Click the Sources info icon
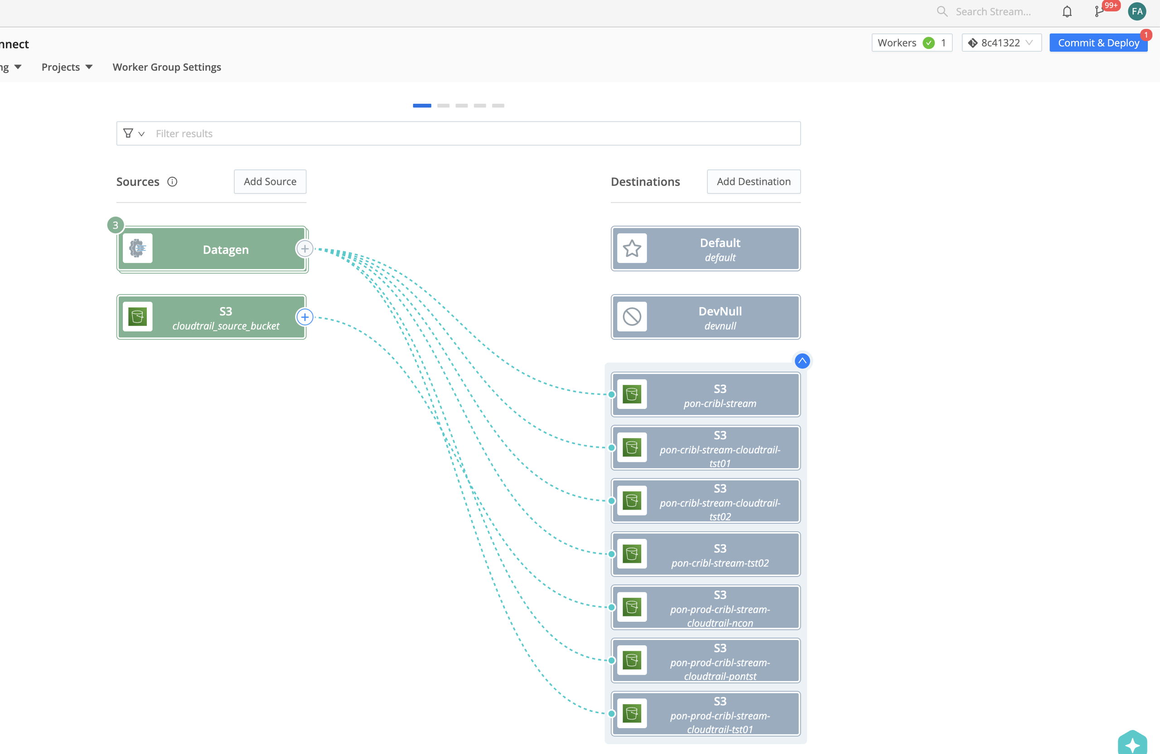The width and height of the screenshot is (1160, 754). tap(172, 182)
